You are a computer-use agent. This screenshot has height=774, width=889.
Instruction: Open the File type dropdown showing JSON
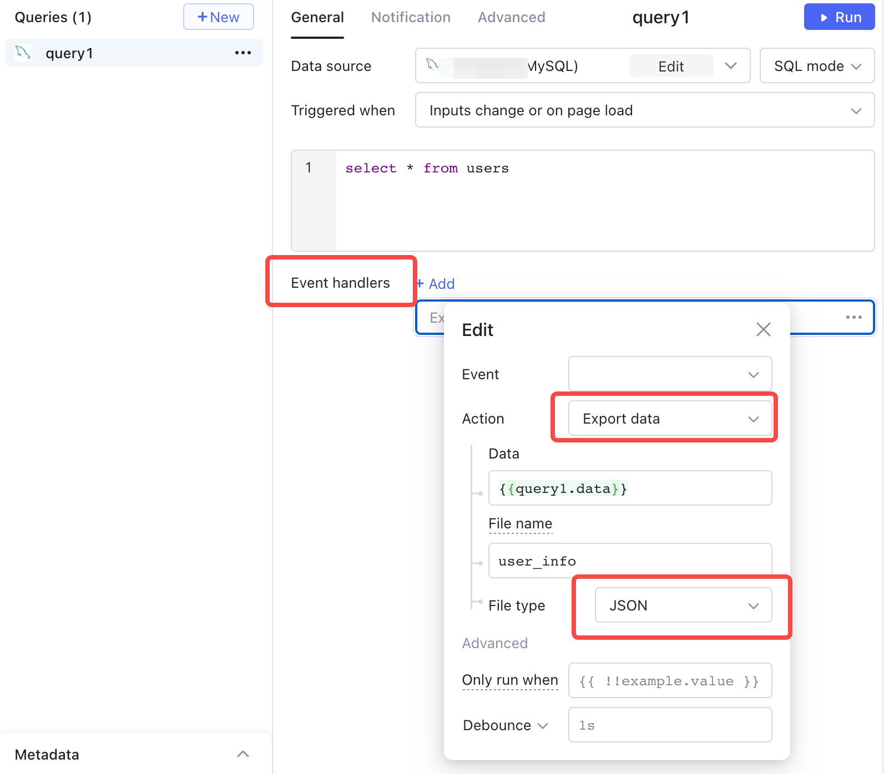[683, 605]
